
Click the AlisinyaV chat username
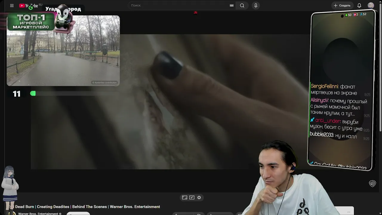pos(319,100)
